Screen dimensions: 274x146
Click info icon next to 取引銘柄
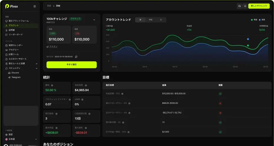tap(57, 114)
